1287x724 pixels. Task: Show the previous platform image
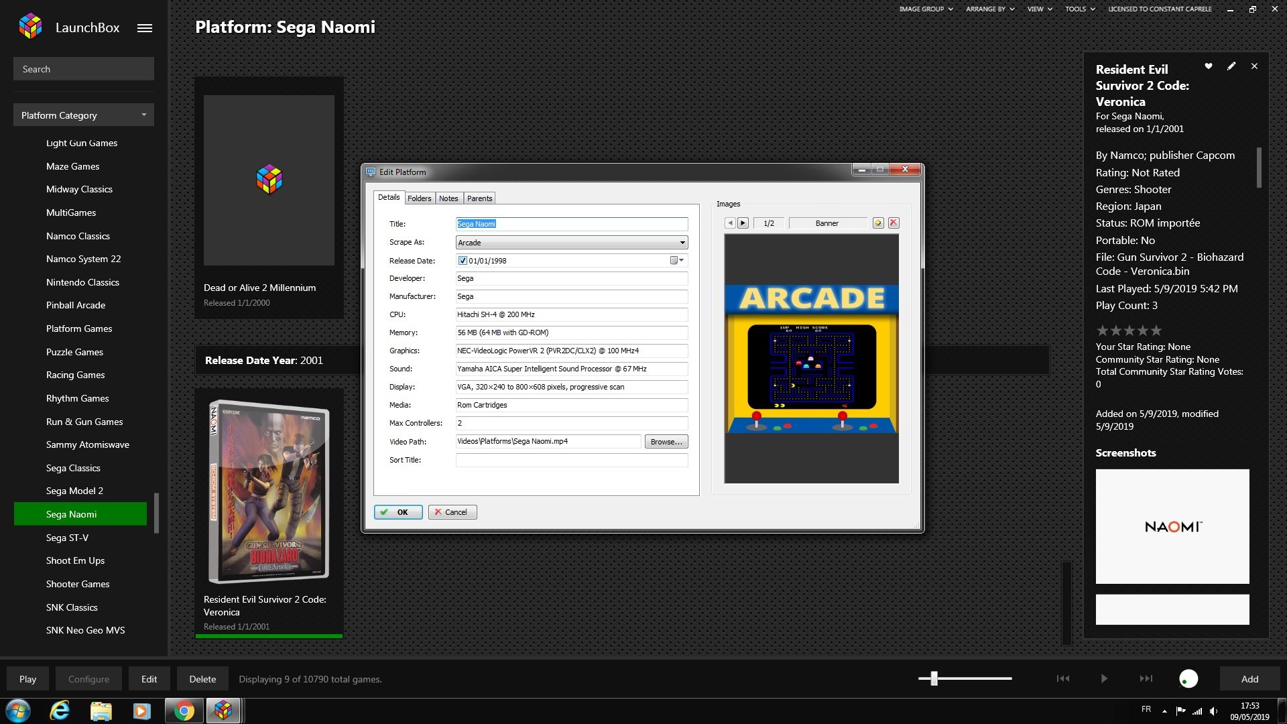(x=731, y=223)
